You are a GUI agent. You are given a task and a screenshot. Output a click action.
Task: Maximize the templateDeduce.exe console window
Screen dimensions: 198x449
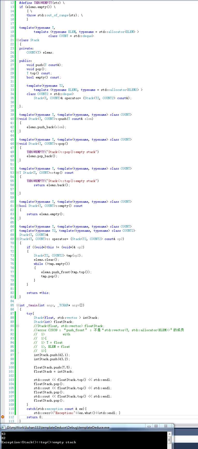coord(156,426)
